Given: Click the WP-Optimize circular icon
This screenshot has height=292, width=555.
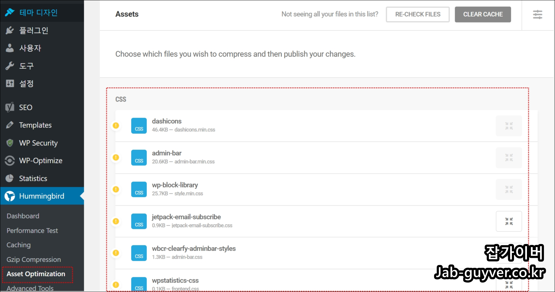Looking at the screenshot, I should coord(10,161).
